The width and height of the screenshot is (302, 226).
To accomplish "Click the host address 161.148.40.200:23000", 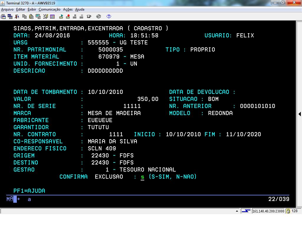I will point(268,211).
